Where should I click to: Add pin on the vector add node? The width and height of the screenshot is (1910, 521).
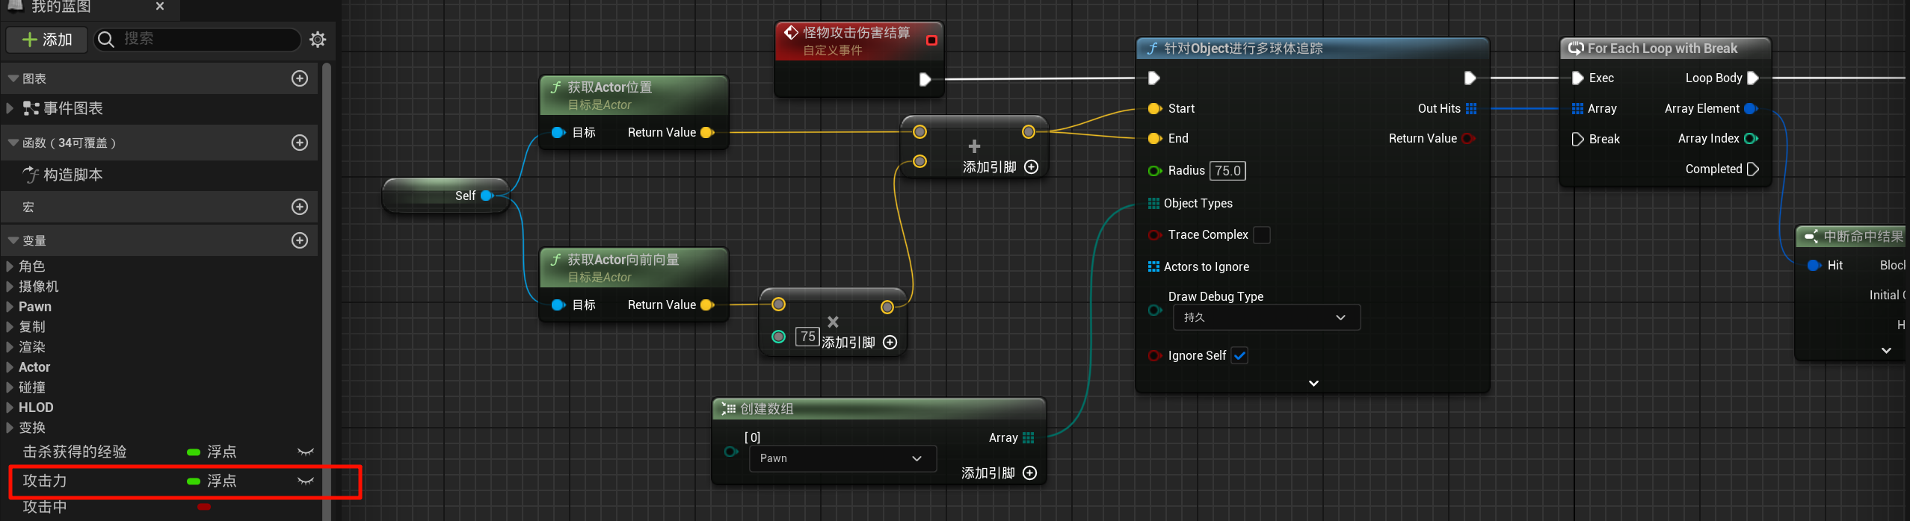[x=1031, y=167]
